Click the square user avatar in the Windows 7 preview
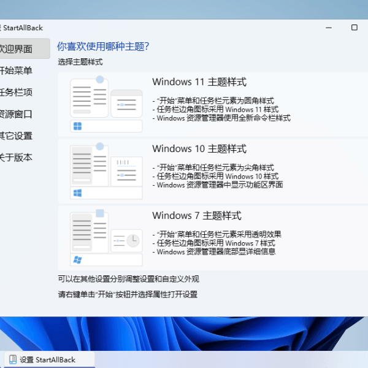This screenshot has width=368, height=368. [100, 213]
